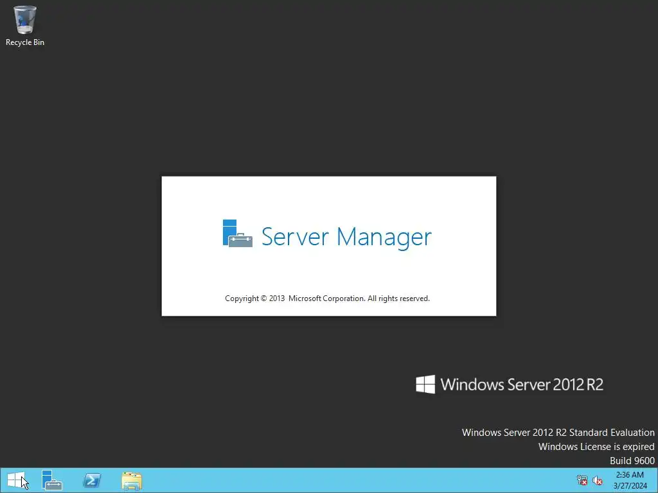Image resolution: width=658 pixels, height=493 pixels.
Task: Launch Server Manager from the taskbar
Action: pyautogui.click(x=52, y=480)
